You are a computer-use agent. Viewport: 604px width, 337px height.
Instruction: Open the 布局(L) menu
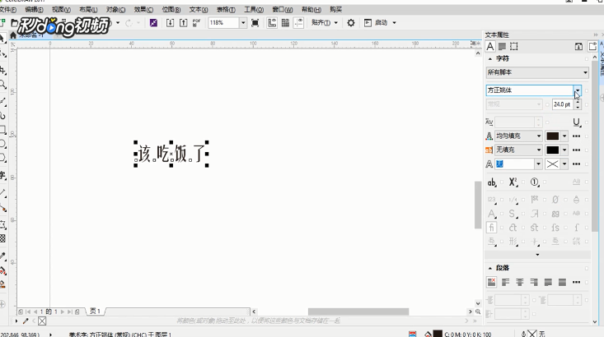(x=88, y=9)
